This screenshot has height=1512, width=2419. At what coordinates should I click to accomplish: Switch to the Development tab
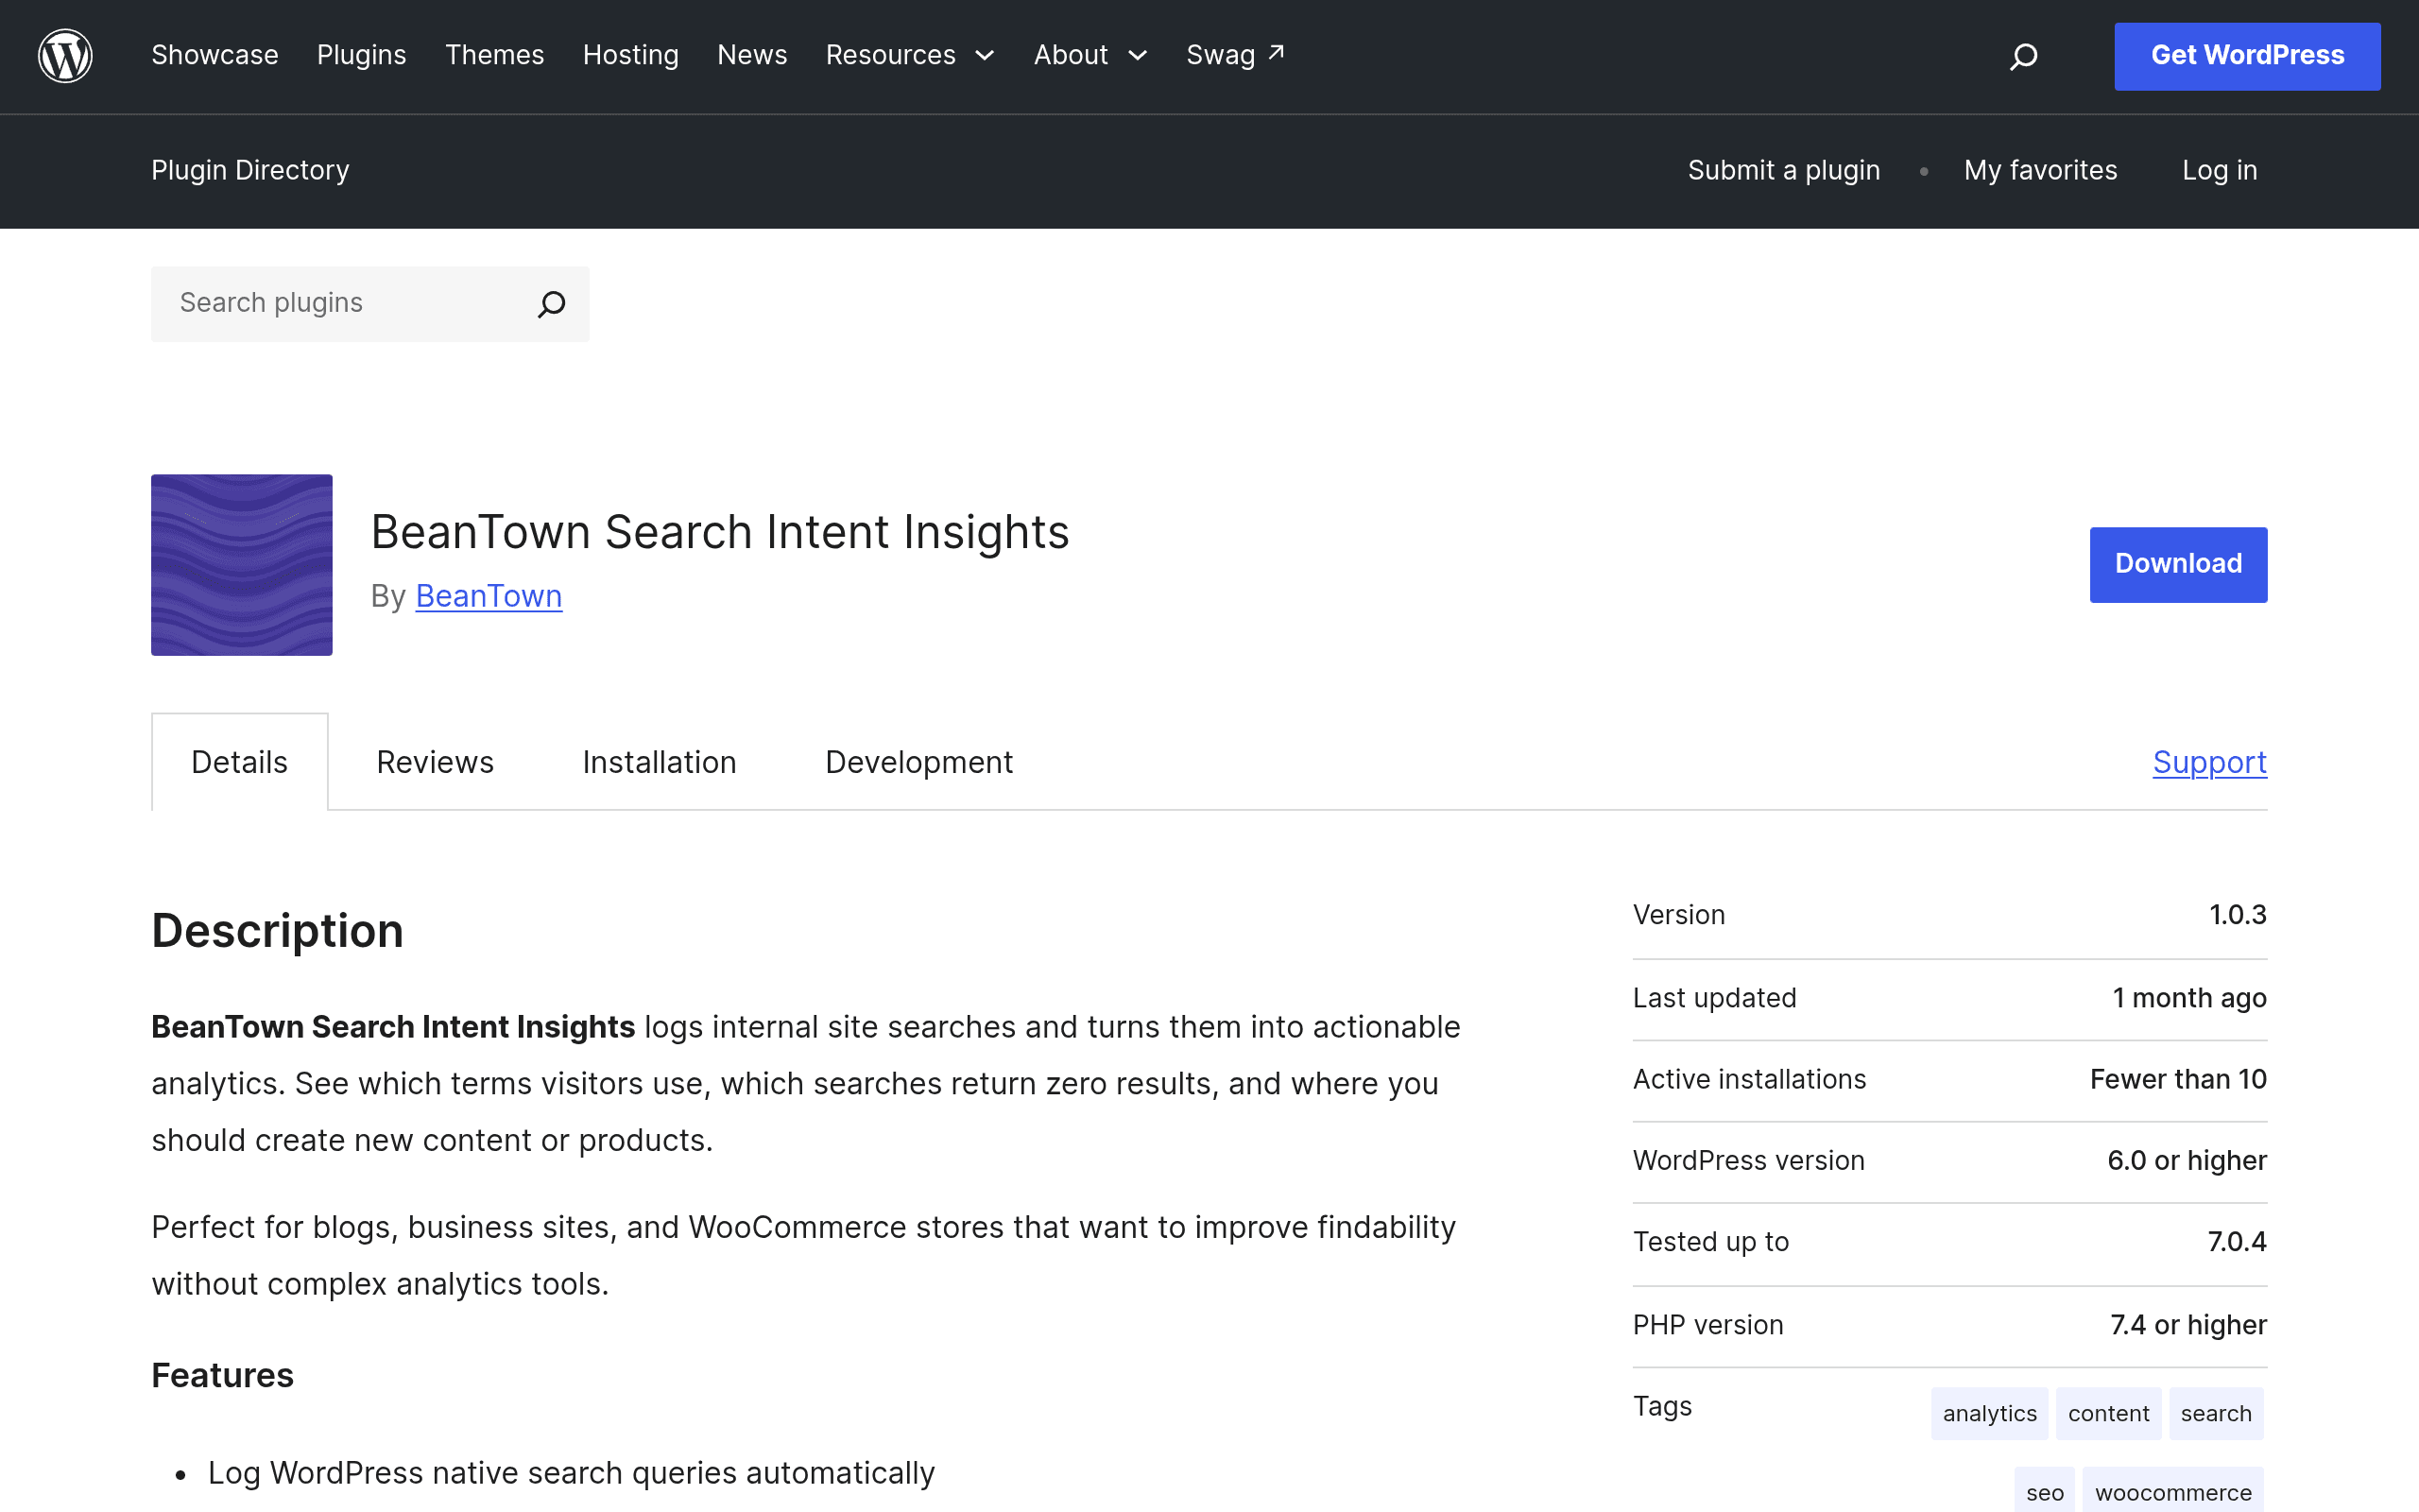919,762
